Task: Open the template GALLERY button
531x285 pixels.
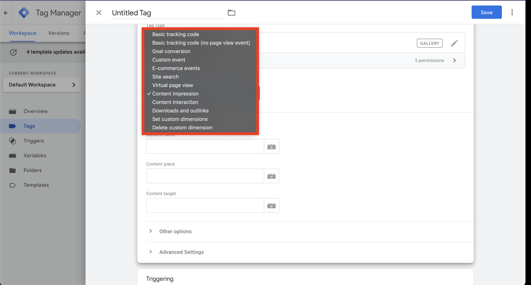Action: coord(430,43)
